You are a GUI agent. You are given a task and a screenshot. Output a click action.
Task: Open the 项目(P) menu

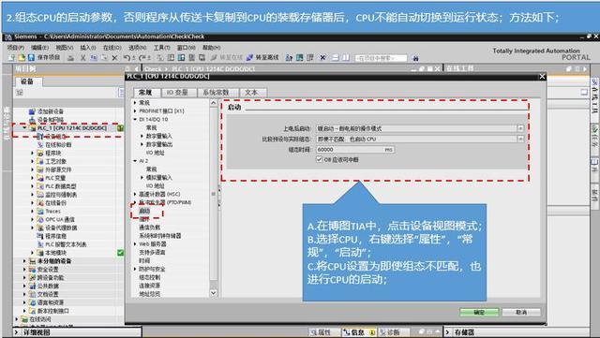point(16,48)
